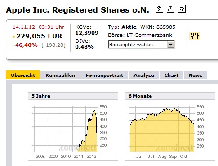
Task: Click the WKN number 865985
Action: point(166,27)
